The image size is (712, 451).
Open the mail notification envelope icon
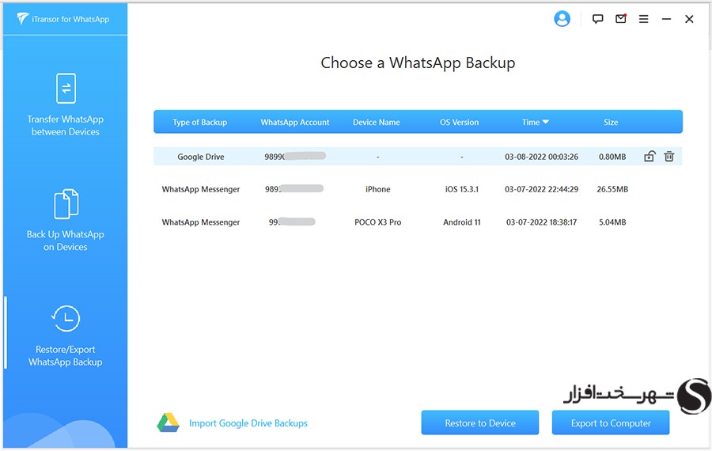pyautogui.click(x=621, y=19)
